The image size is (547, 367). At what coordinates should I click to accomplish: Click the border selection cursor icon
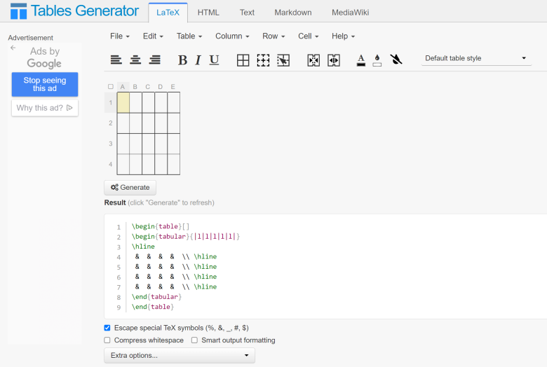coord(283,60)
